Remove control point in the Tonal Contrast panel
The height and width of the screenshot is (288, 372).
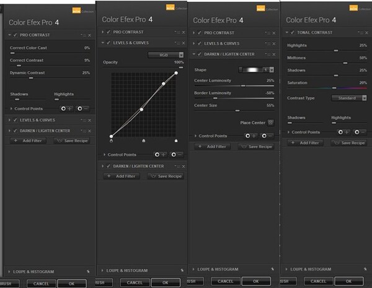360,132
